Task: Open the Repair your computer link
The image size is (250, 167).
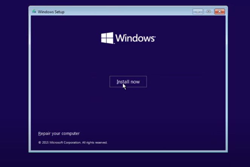Action: coord(59,134)
